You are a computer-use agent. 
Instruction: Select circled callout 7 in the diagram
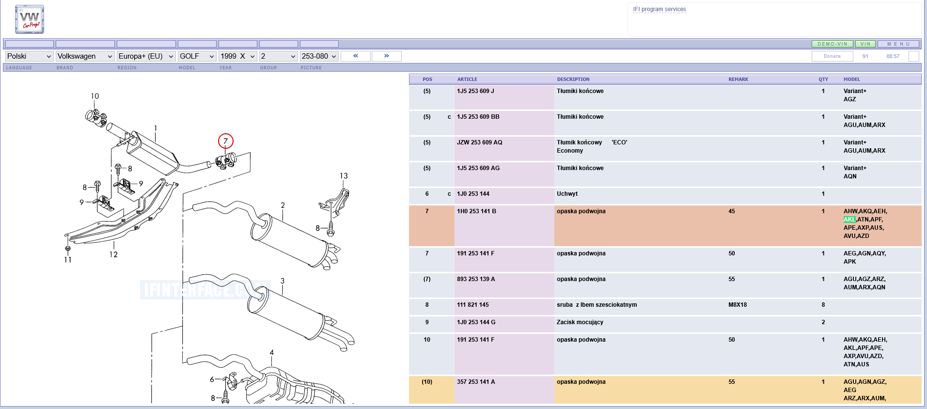pos(226,141)
